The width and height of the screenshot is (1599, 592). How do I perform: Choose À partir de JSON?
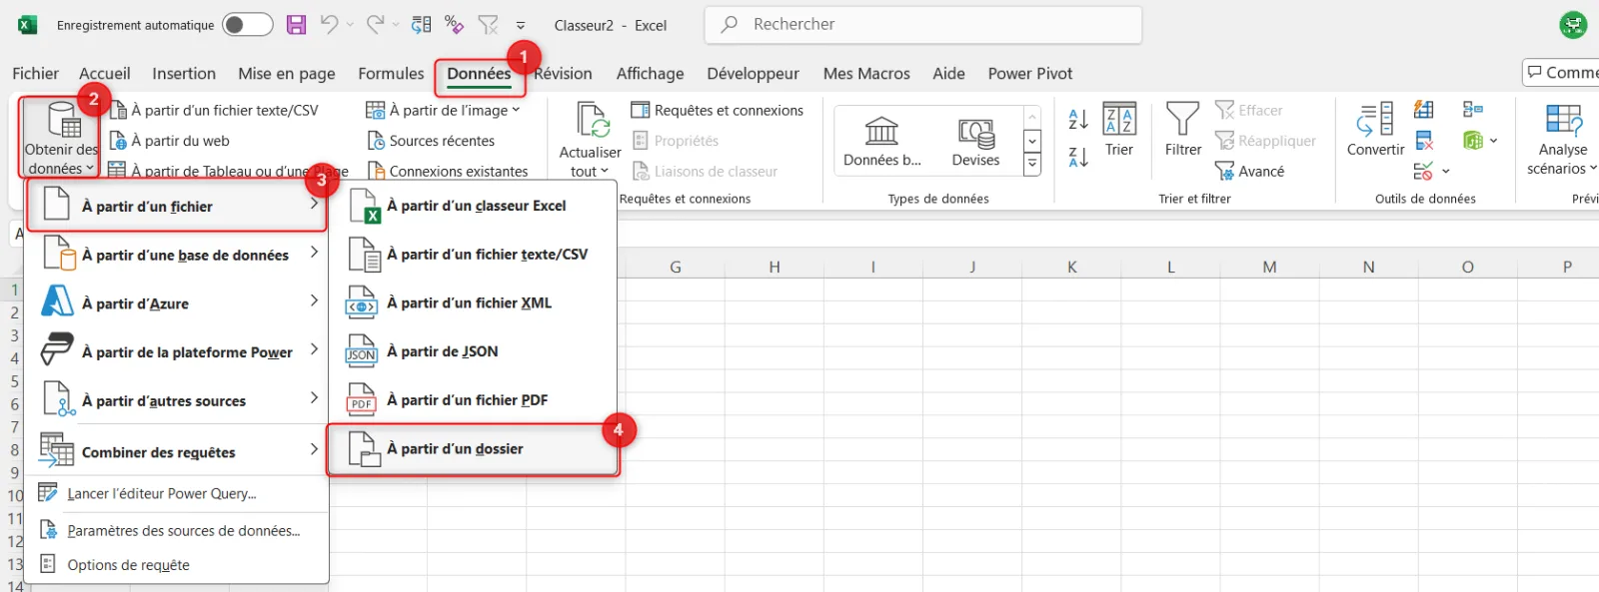[474, 351]
